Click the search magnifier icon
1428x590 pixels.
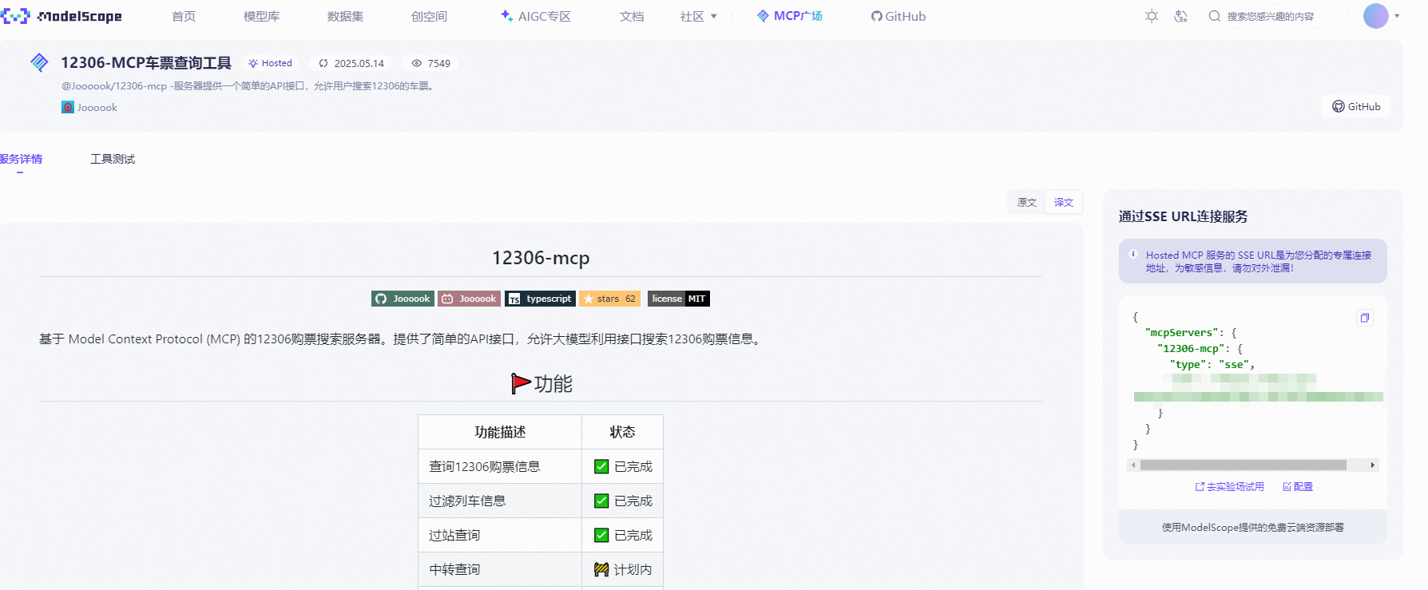point(1214,16)
